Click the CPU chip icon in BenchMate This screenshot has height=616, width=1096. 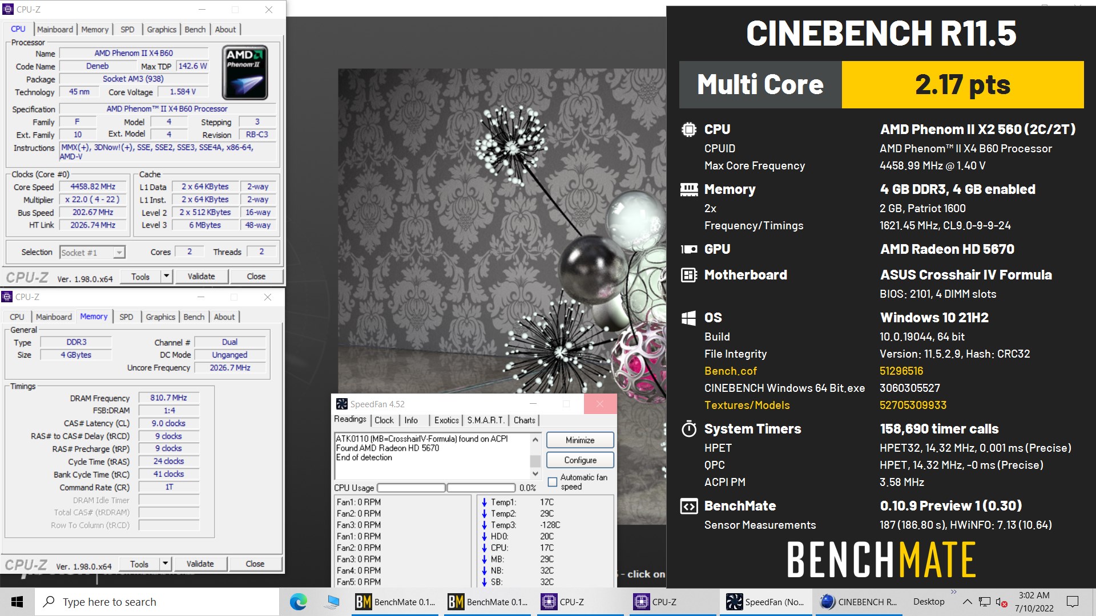689,129
